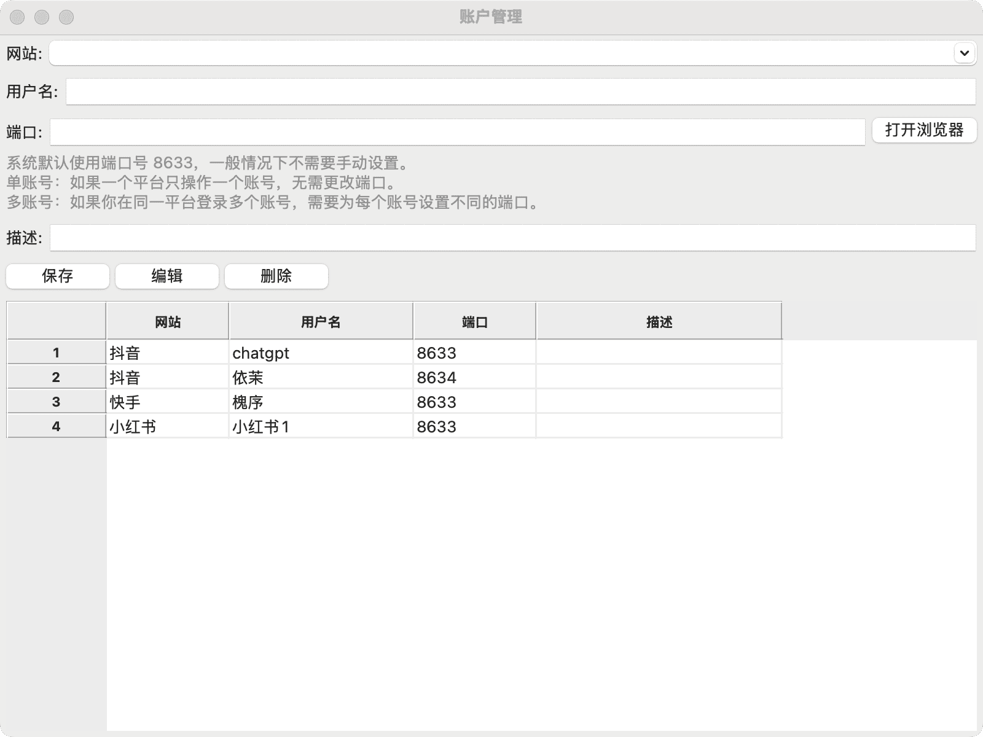
Task: Sort by the 描述 column header
Action: 659,321
